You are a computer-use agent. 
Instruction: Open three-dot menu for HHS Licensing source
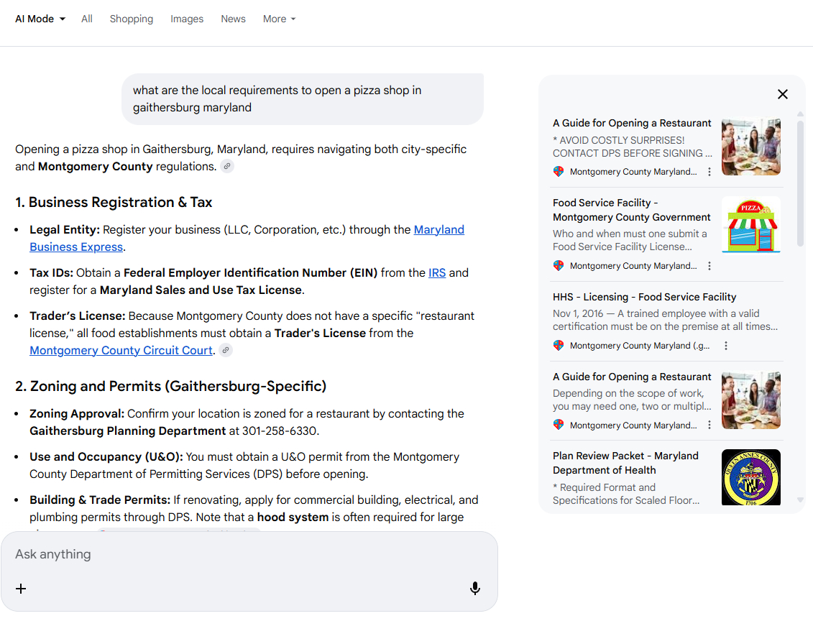coord(726,346)
